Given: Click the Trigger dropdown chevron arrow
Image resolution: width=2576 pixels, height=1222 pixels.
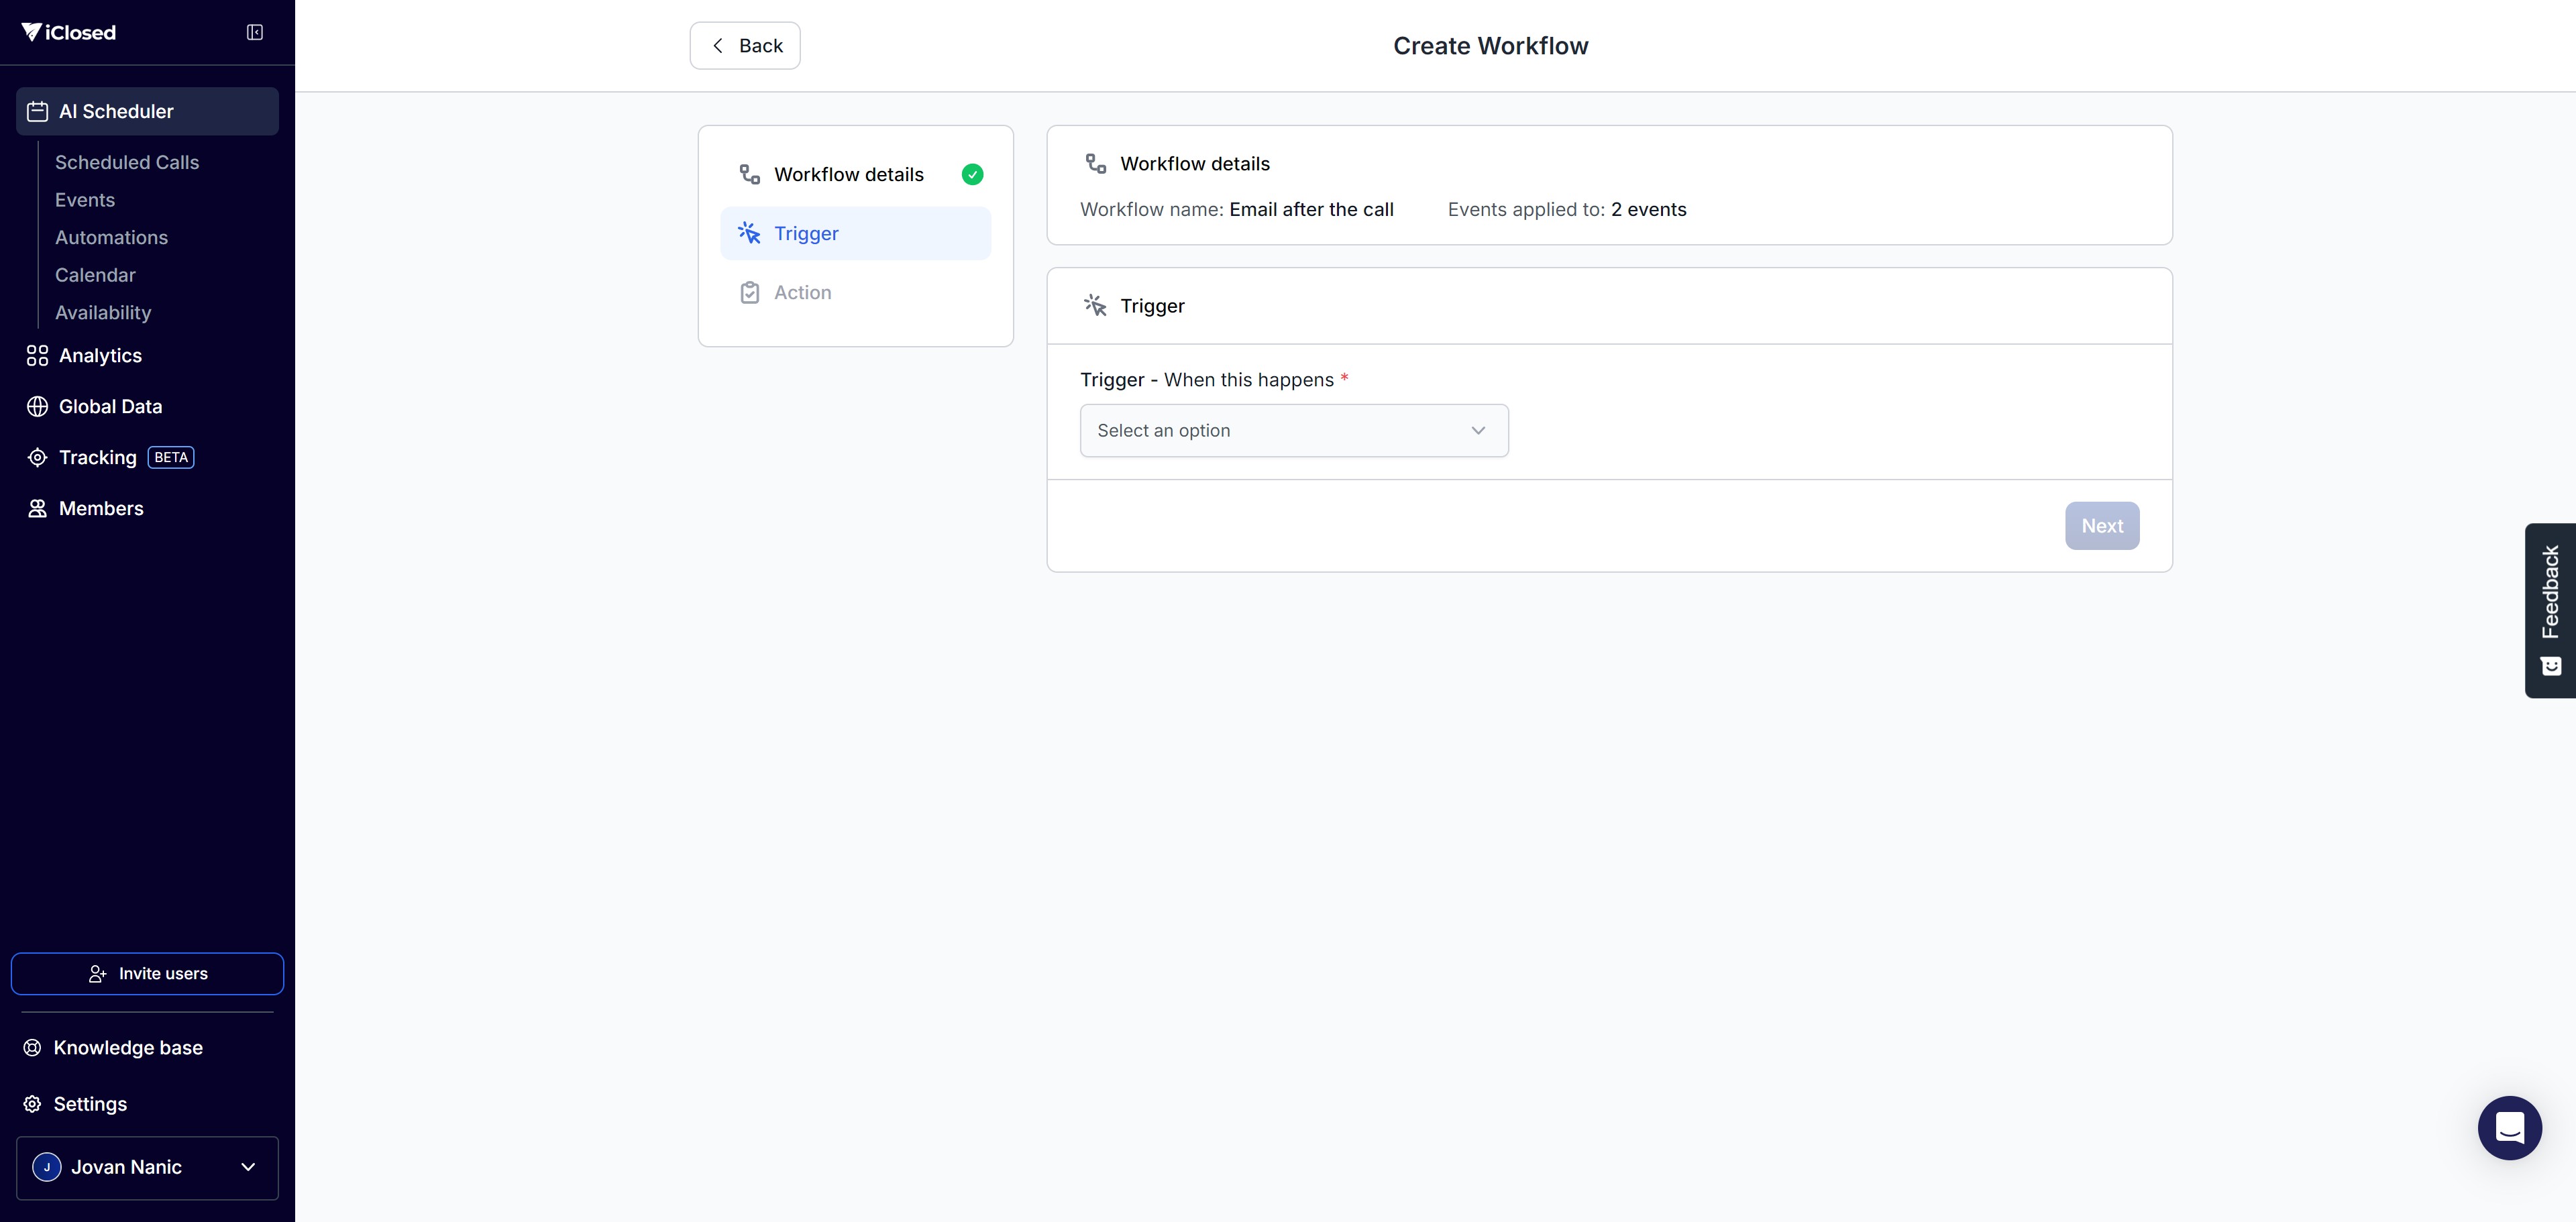Looking at the screenshot, I should (1477, 431).
